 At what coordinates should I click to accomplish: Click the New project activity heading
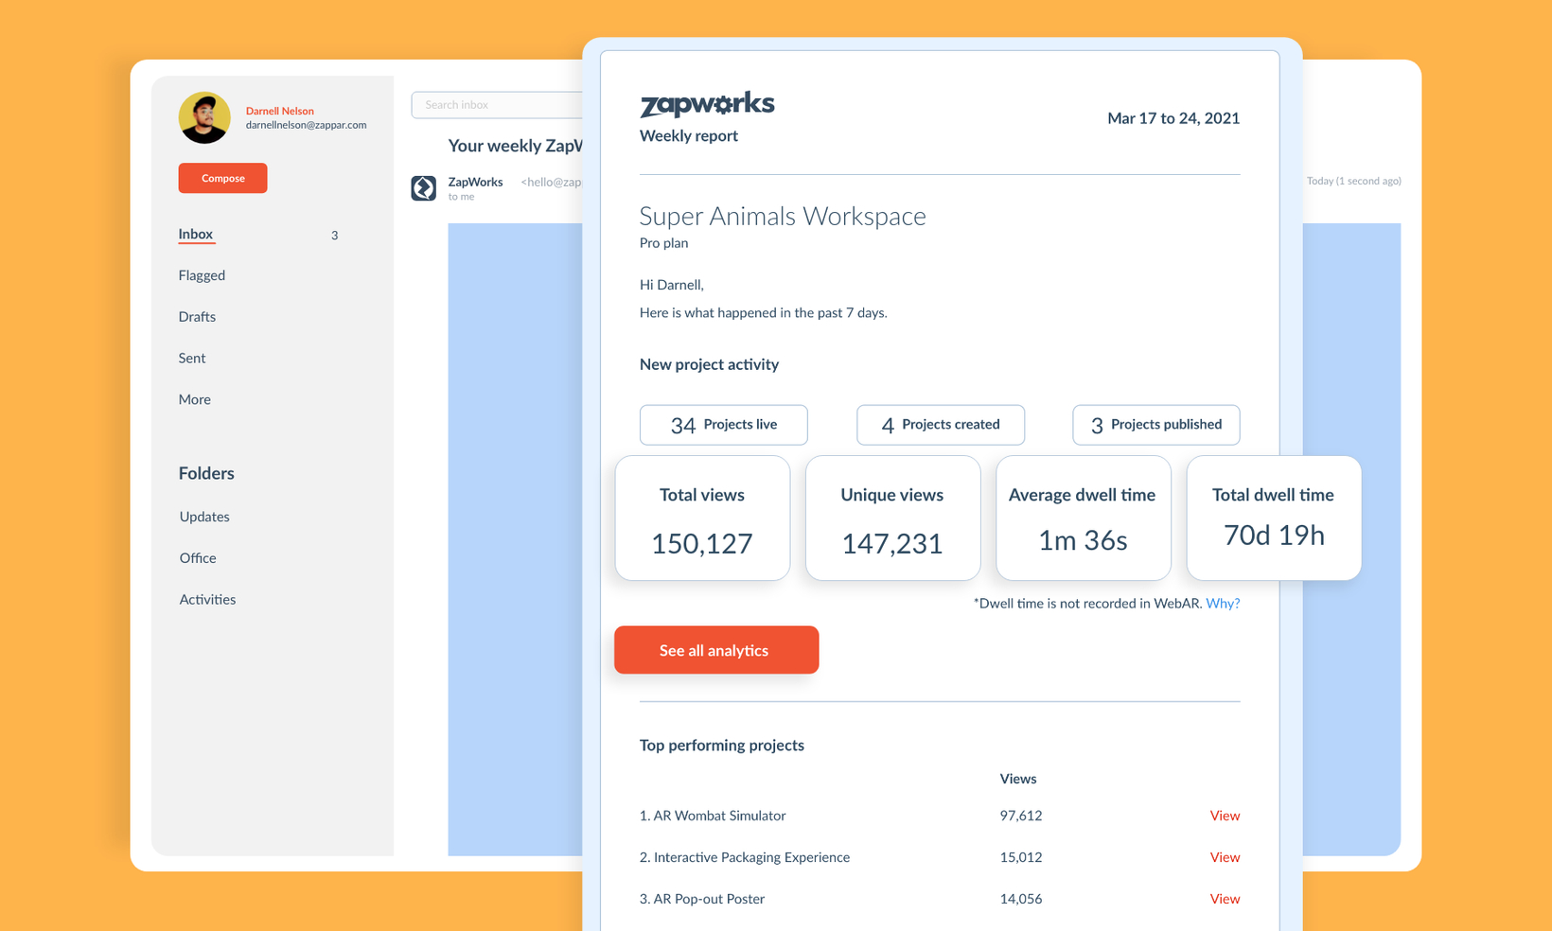pyautogui.click(x=709, y=364)
